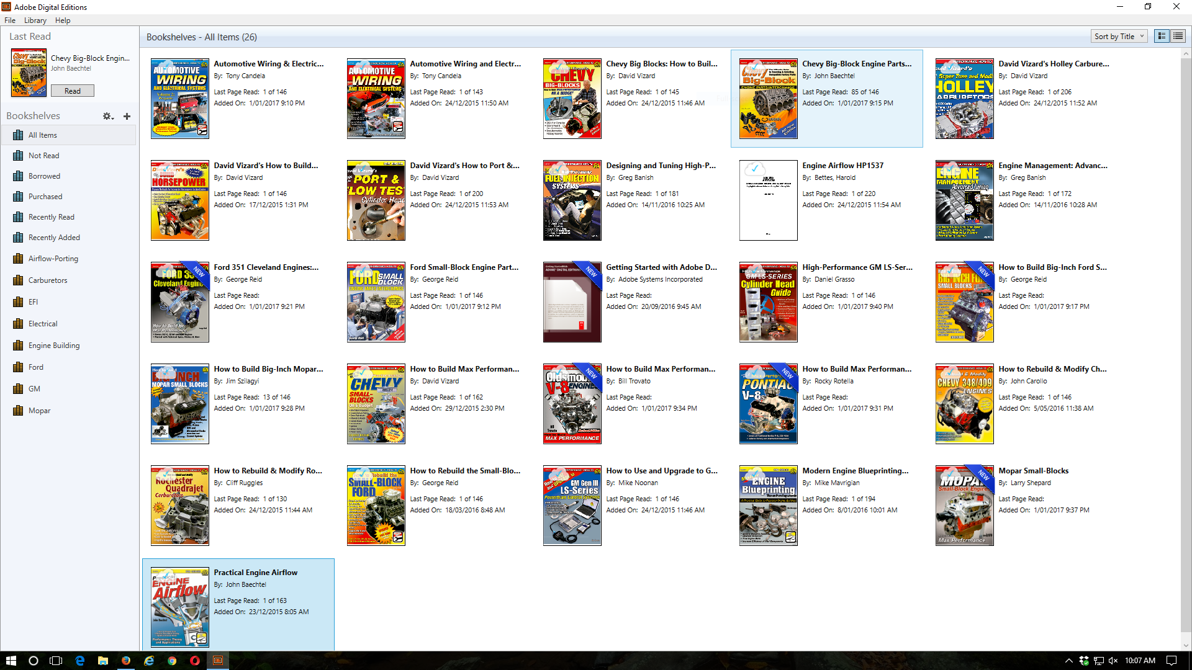Select the Not Read bookshelf
This screenshot has height=670, width=1192.
pyautogui.click(x=68, y=156)
